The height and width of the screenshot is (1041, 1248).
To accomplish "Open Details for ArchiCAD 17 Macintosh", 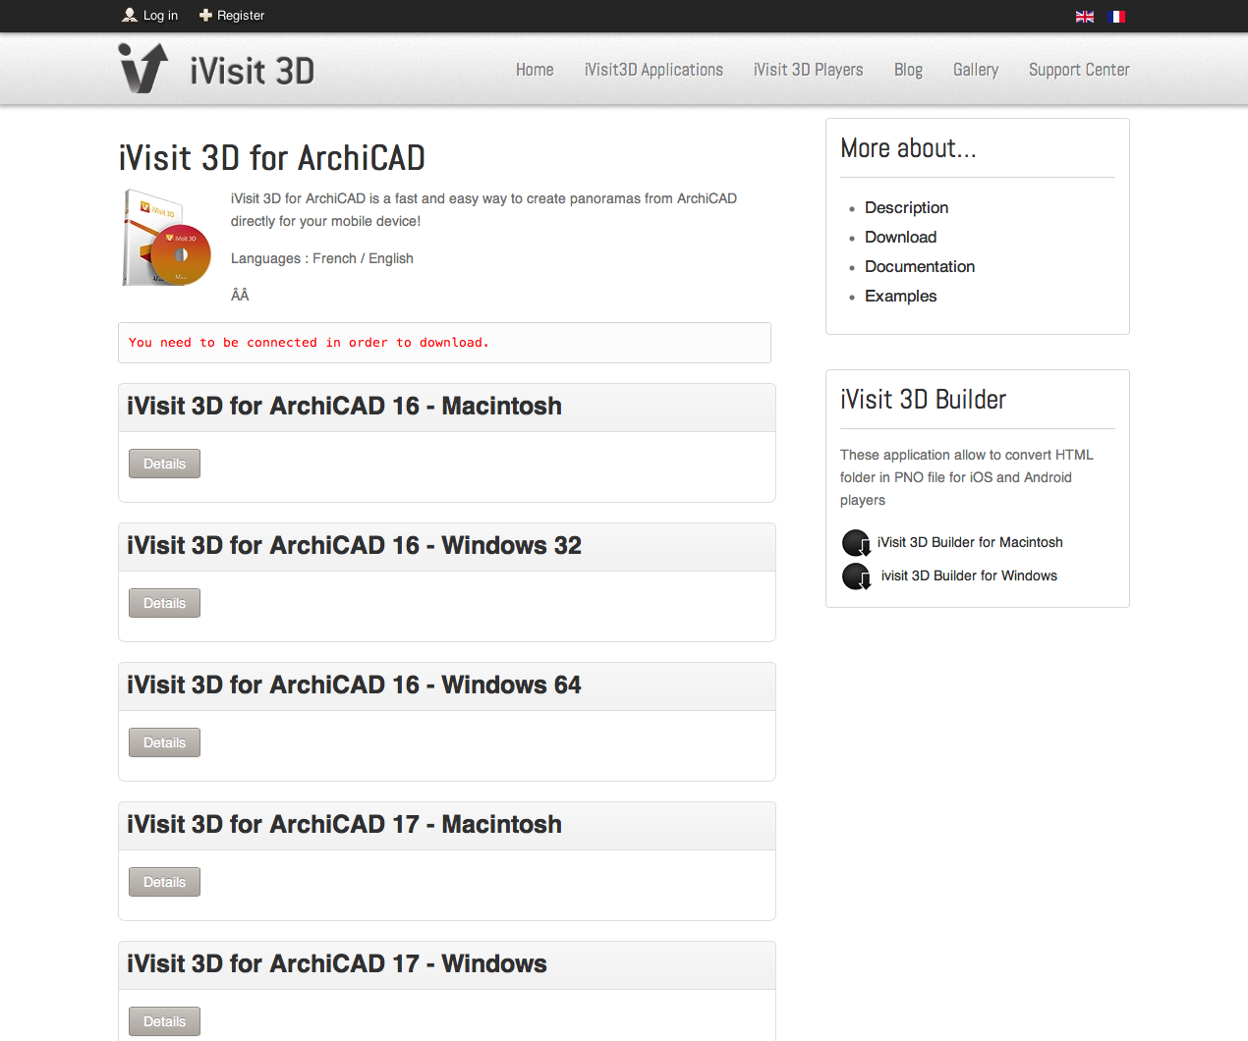I will click(x=164, y=882).
